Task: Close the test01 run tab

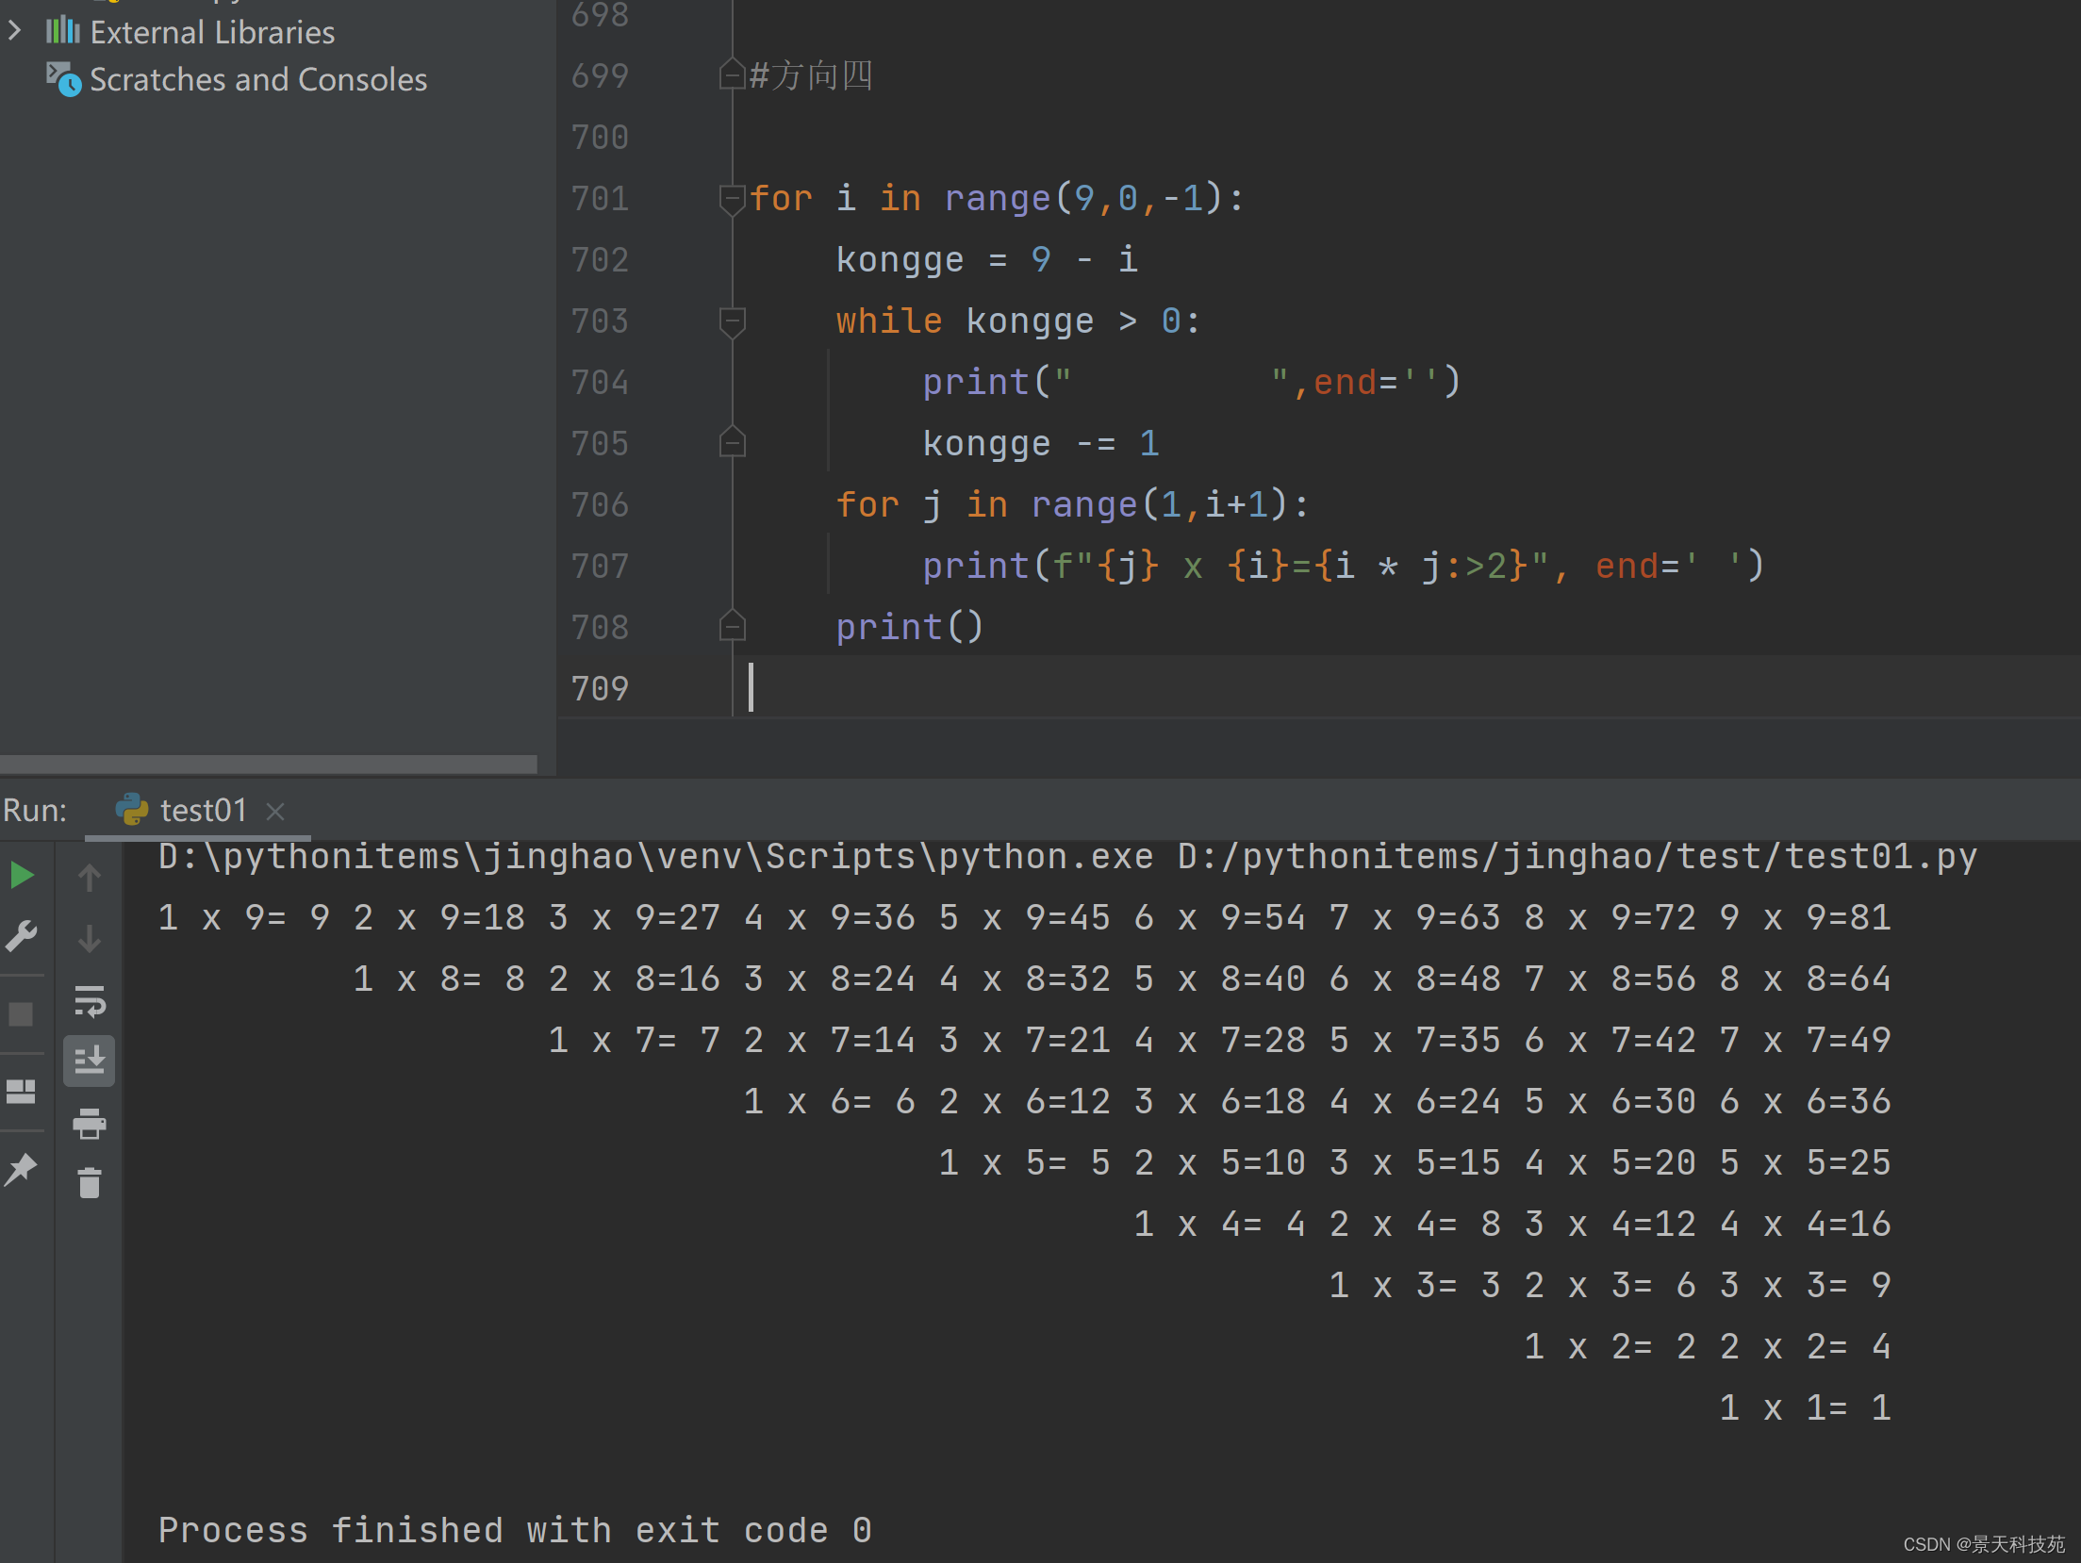Action: pos(275,811)
